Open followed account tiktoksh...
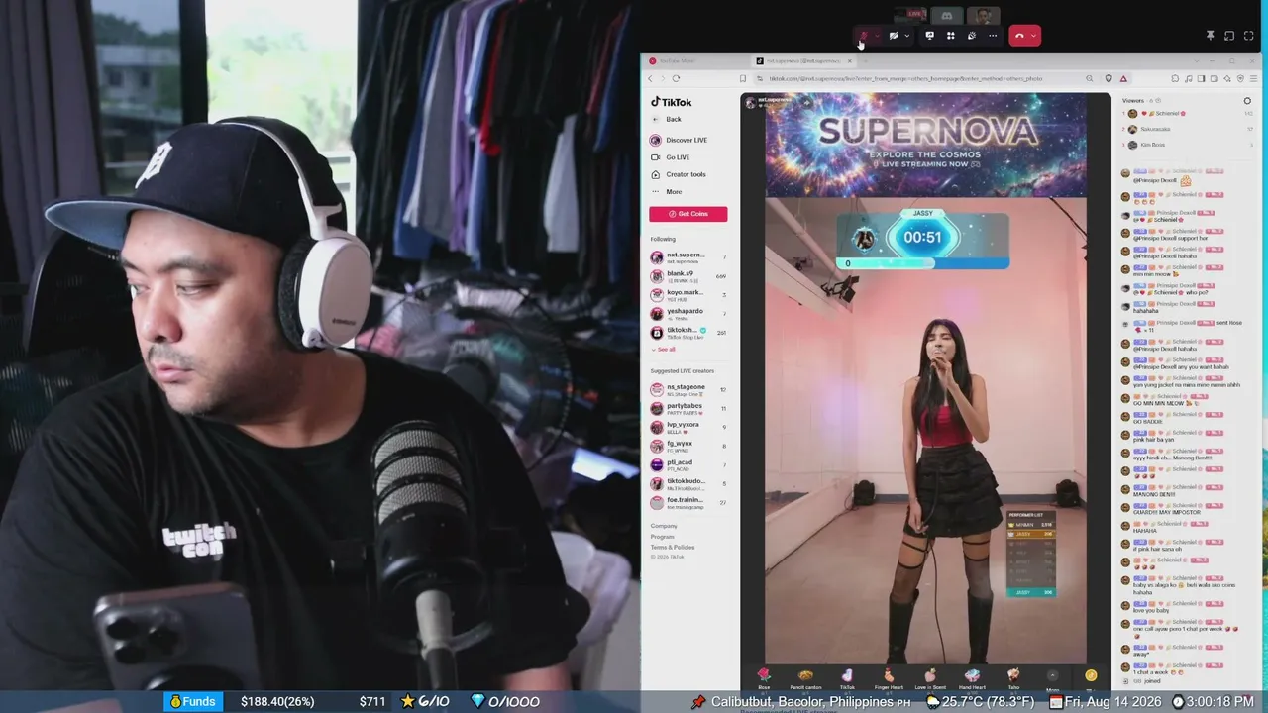This screenshot has height=713, width=1268. pos(688,332)
